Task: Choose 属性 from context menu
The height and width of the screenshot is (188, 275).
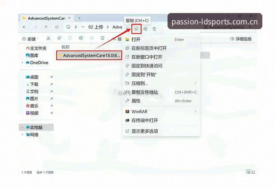Action: [161, 101]
